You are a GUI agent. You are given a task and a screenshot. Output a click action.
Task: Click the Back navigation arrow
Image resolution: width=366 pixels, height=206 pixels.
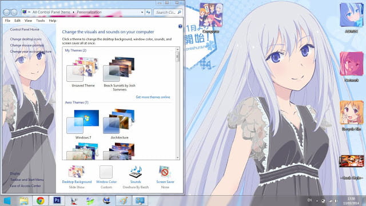[7, 12]
